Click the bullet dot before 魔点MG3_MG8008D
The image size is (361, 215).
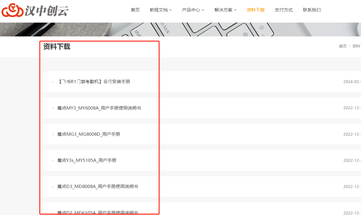(x=53, y=134)
